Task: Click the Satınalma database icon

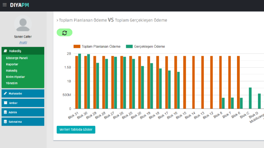Action: pyautogui.click(x=5, y=121)
